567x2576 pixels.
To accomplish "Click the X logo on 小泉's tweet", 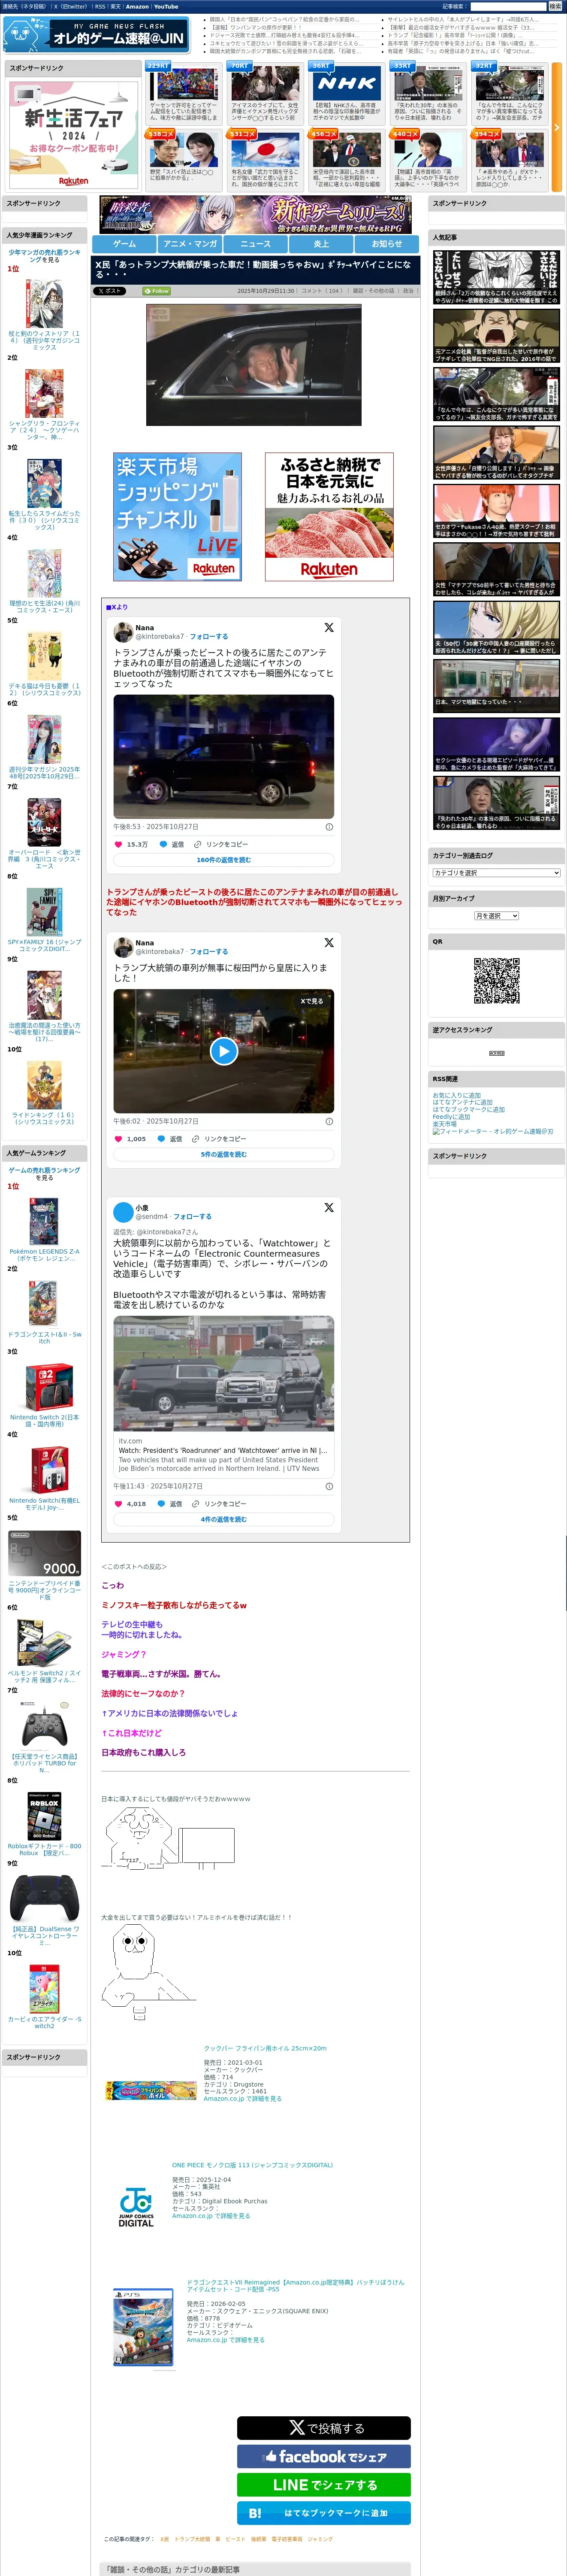I will click(329, 1208).
